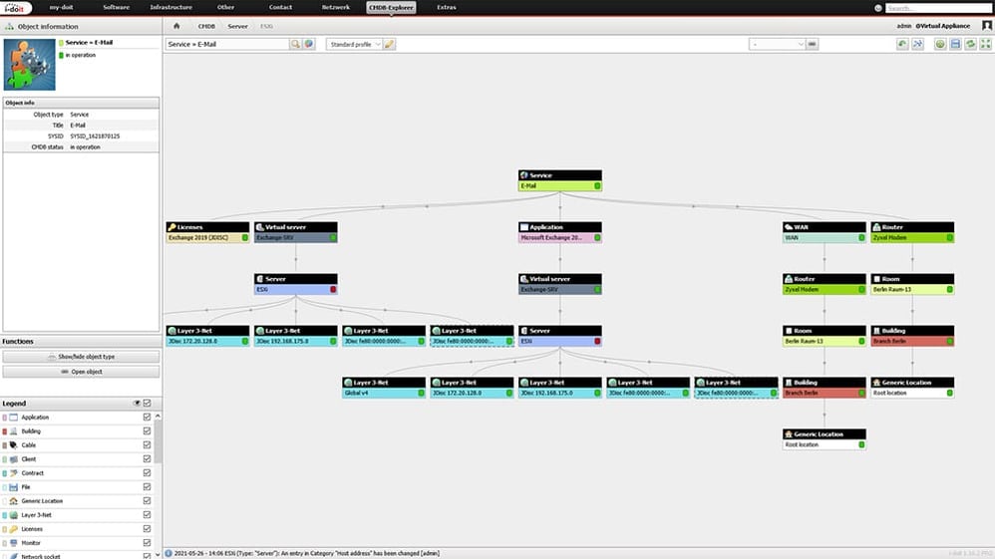Screen dimensions: 995x559
Task: Uncheck the Layer 3-Net legend checkbox
Action: [x=148, y=514]
